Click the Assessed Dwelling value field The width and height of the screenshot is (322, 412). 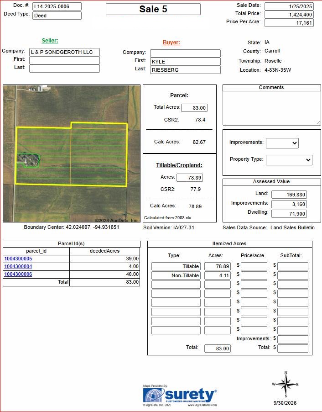[289, 214]
